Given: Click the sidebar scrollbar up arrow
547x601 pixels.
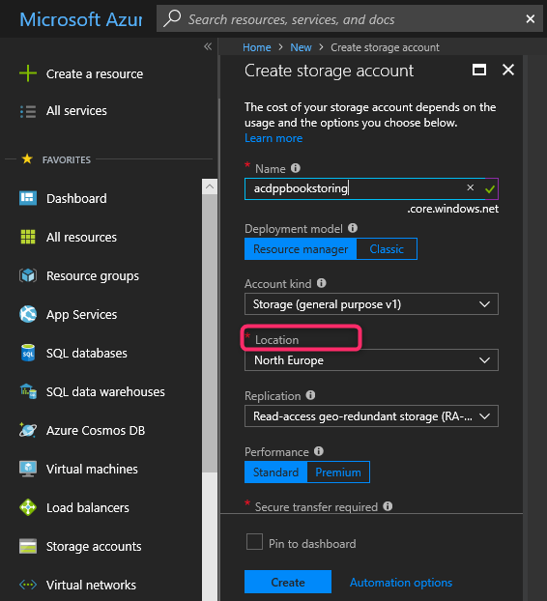Looking at the screenshot, I should 210,186.
